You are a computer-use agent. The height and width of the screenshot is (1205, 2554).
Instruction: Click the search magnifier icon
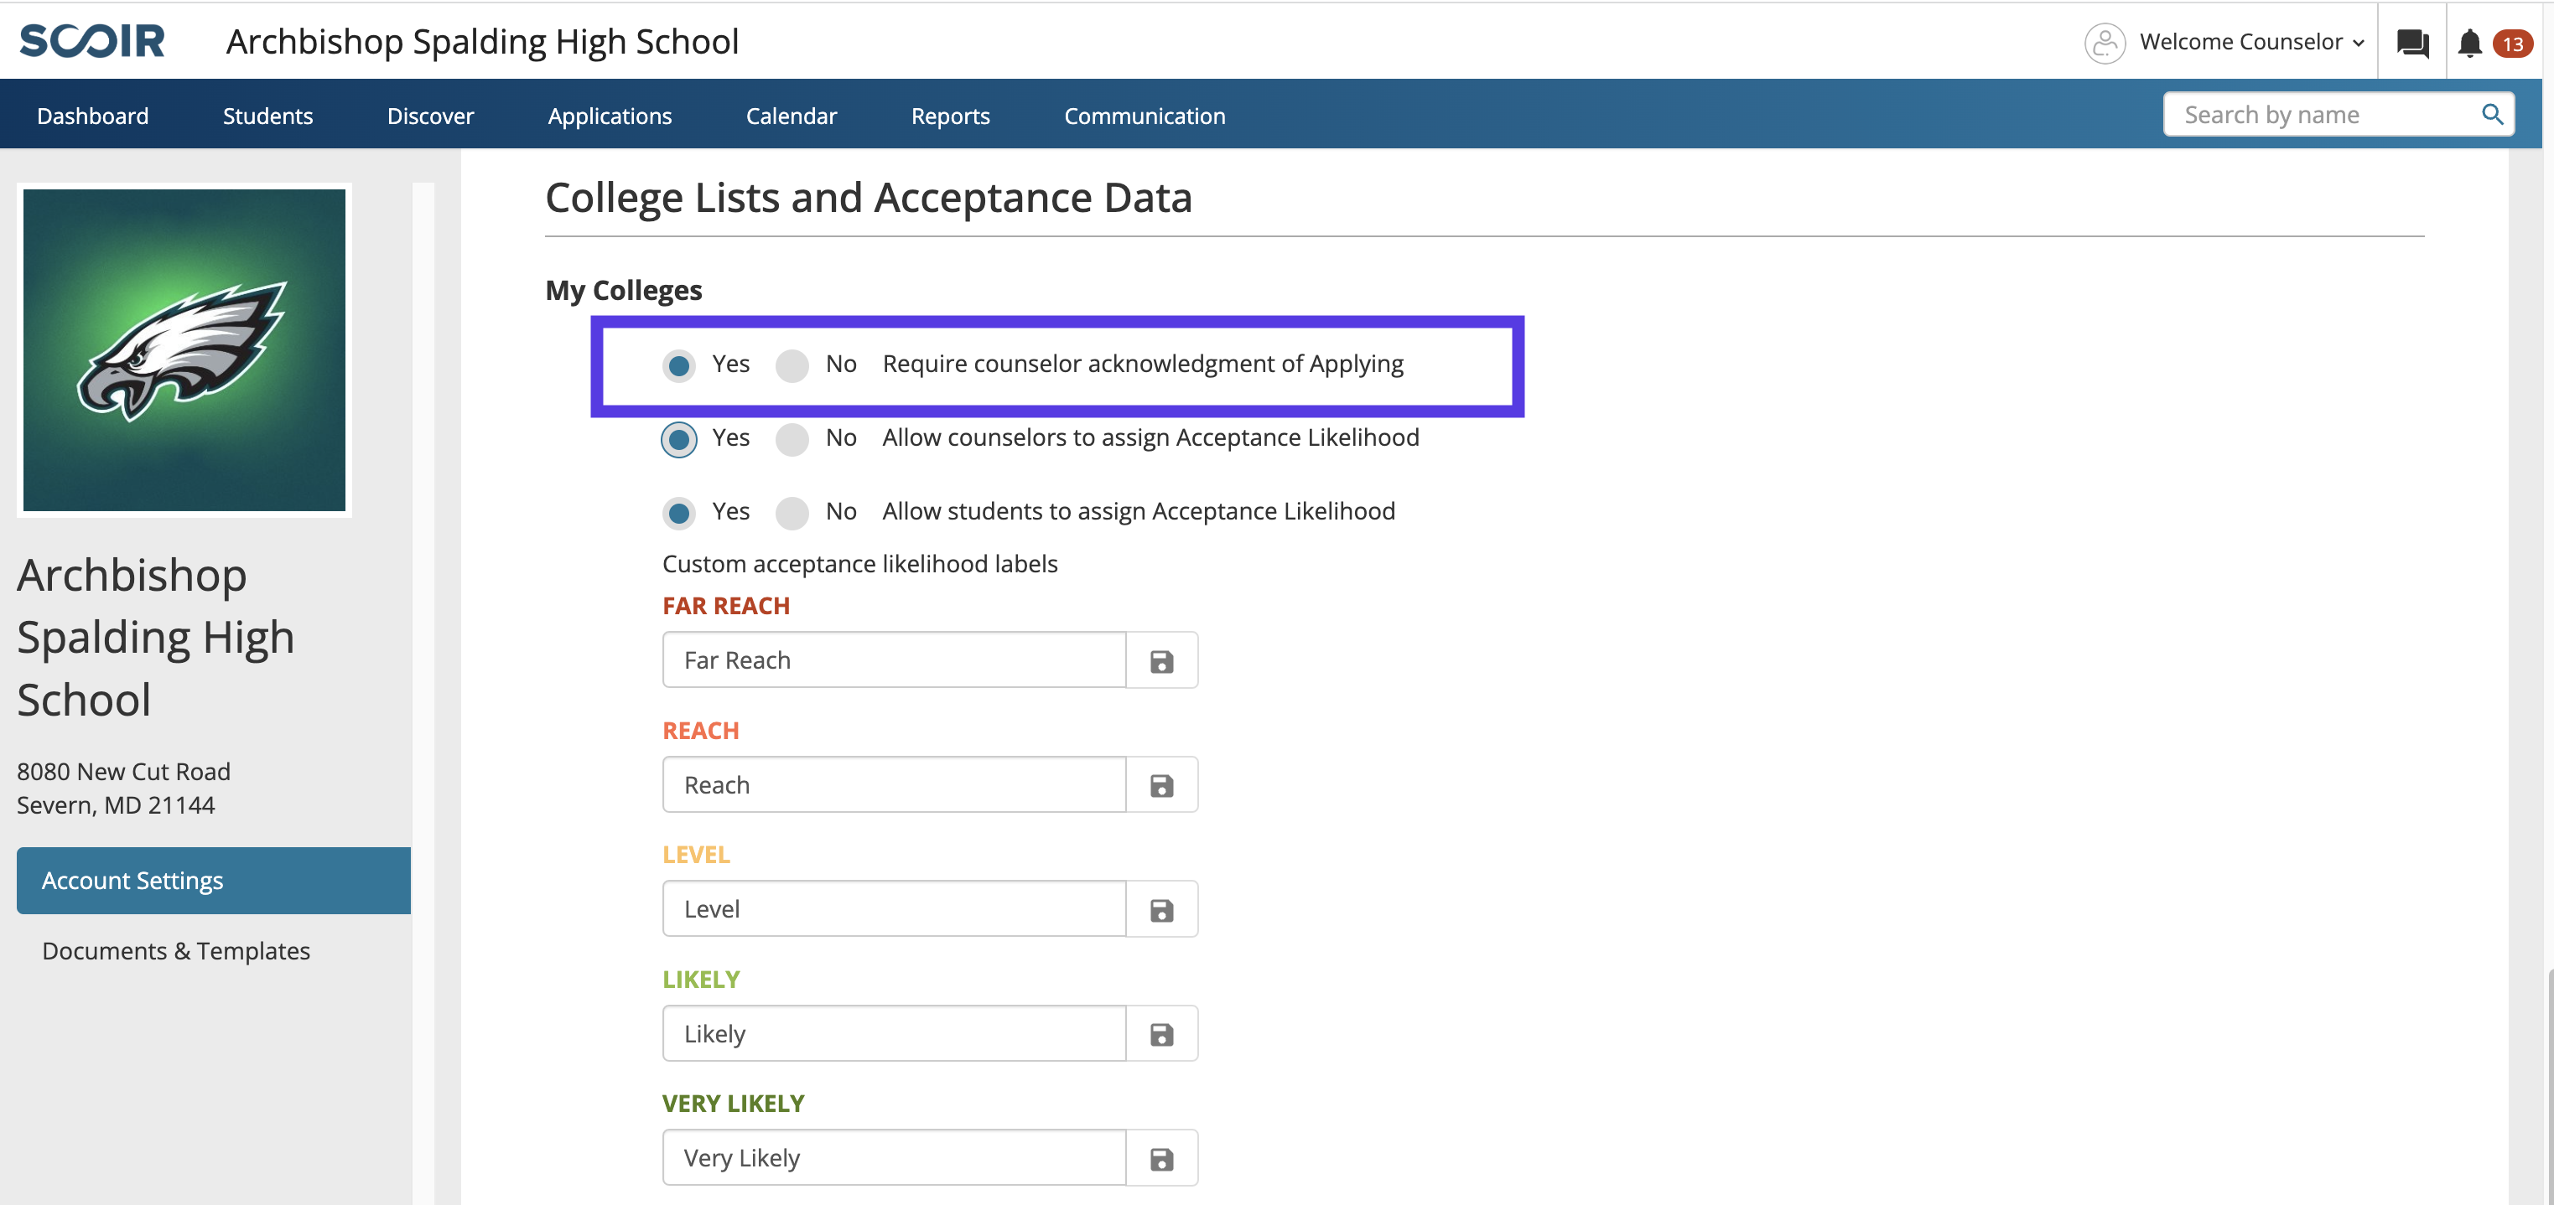(x=2492, y=115)
